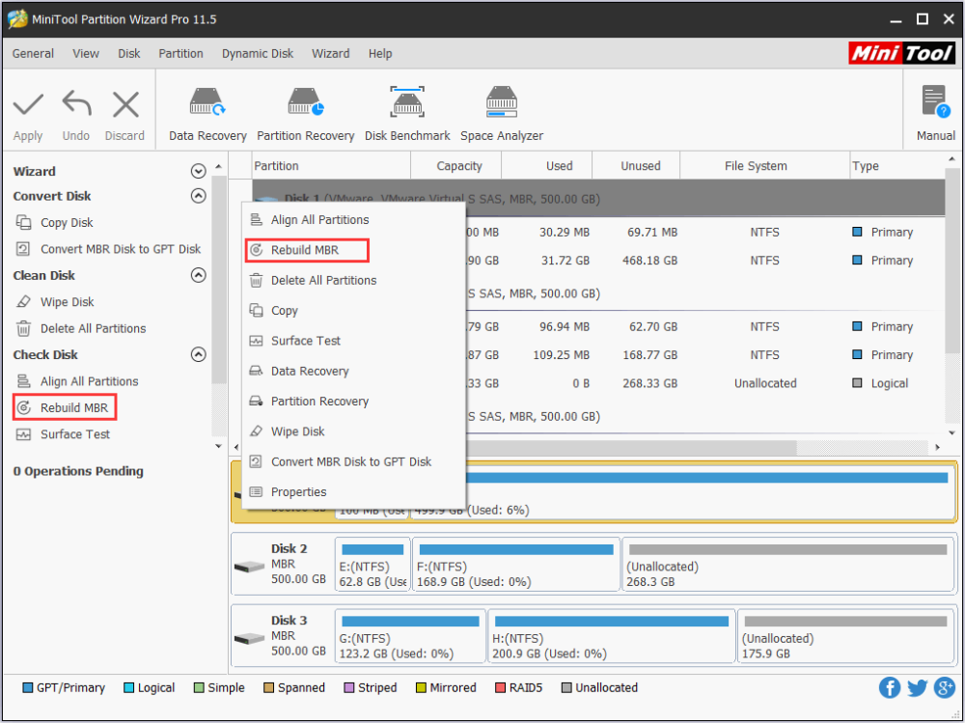This screenshot has width=965, height=723.
Task: Select F:(NTFS) partition block on Disk 2
Action: (x=515, y=564)
